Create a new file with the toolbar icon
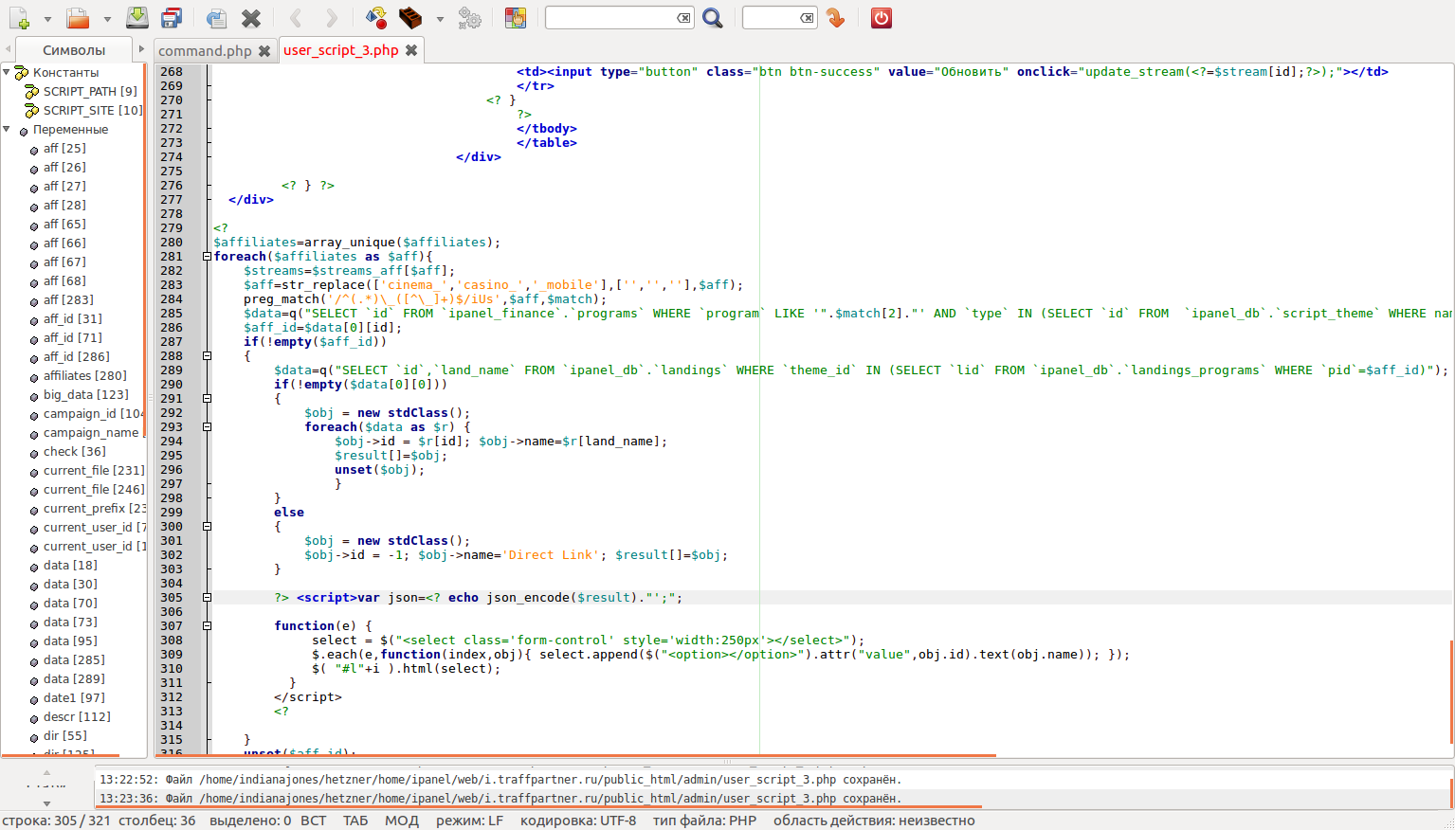 click(x=19, y=18)
